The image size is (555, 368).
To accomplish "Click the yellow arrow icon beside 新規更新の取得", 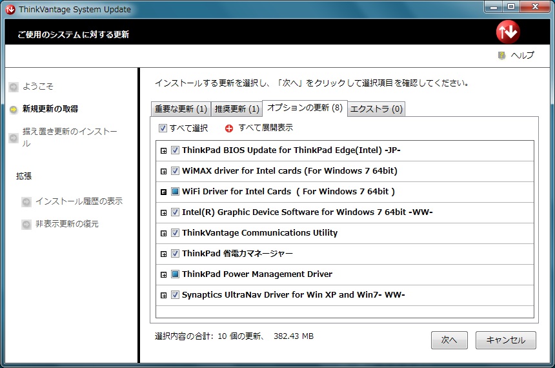I will pos(14,110).
